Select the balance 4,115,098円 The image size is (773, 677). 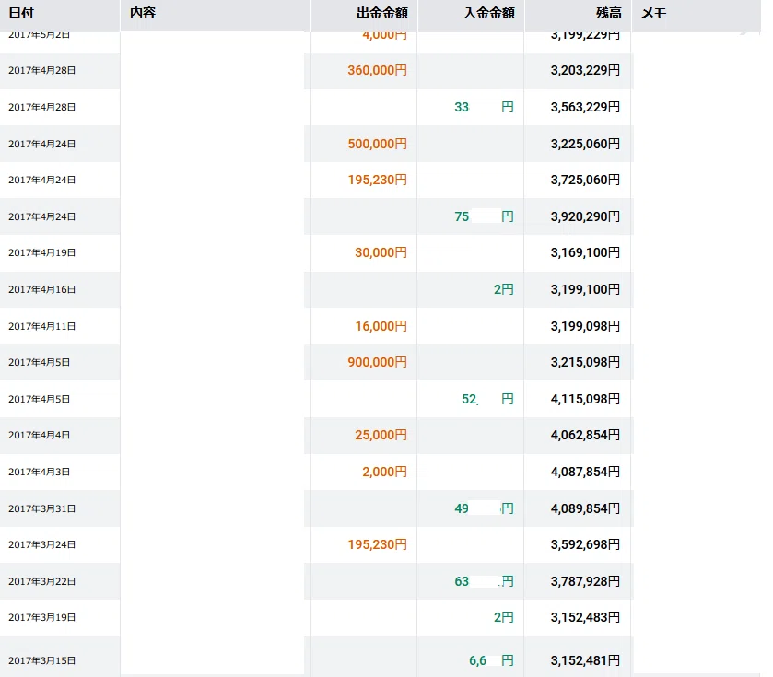click(x=585, y=399)
